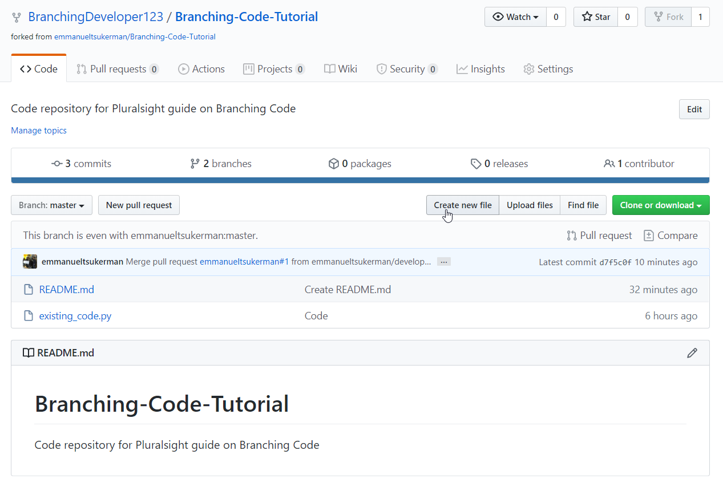This screenshot has height=483, width=723.
Task: Go to upstream emmanueltsukerman/Branching-Code-Tutorial repo
Action: 135,37
